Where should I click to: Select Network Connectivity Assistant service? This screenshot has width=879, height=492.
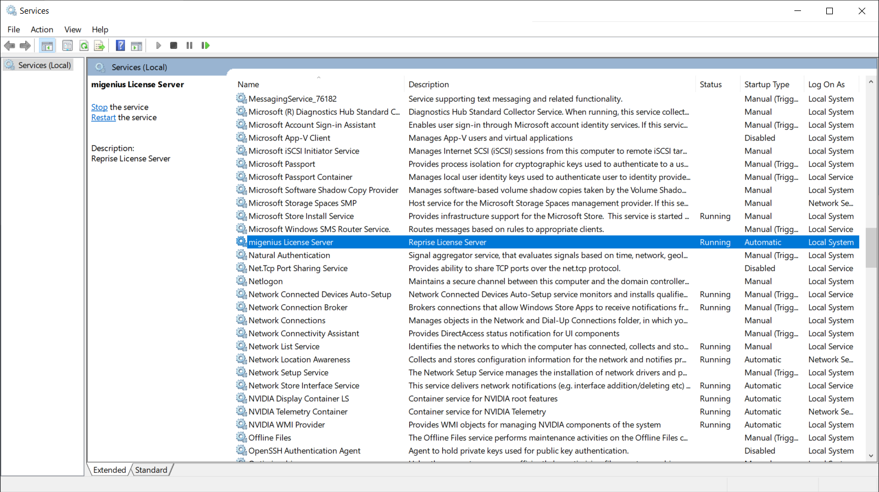click(x=304, y=333)
